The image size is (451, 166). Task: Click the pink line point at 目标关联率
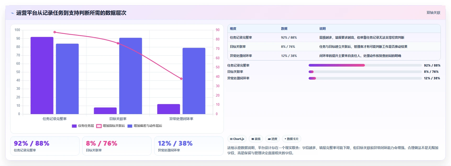(118, 43)
